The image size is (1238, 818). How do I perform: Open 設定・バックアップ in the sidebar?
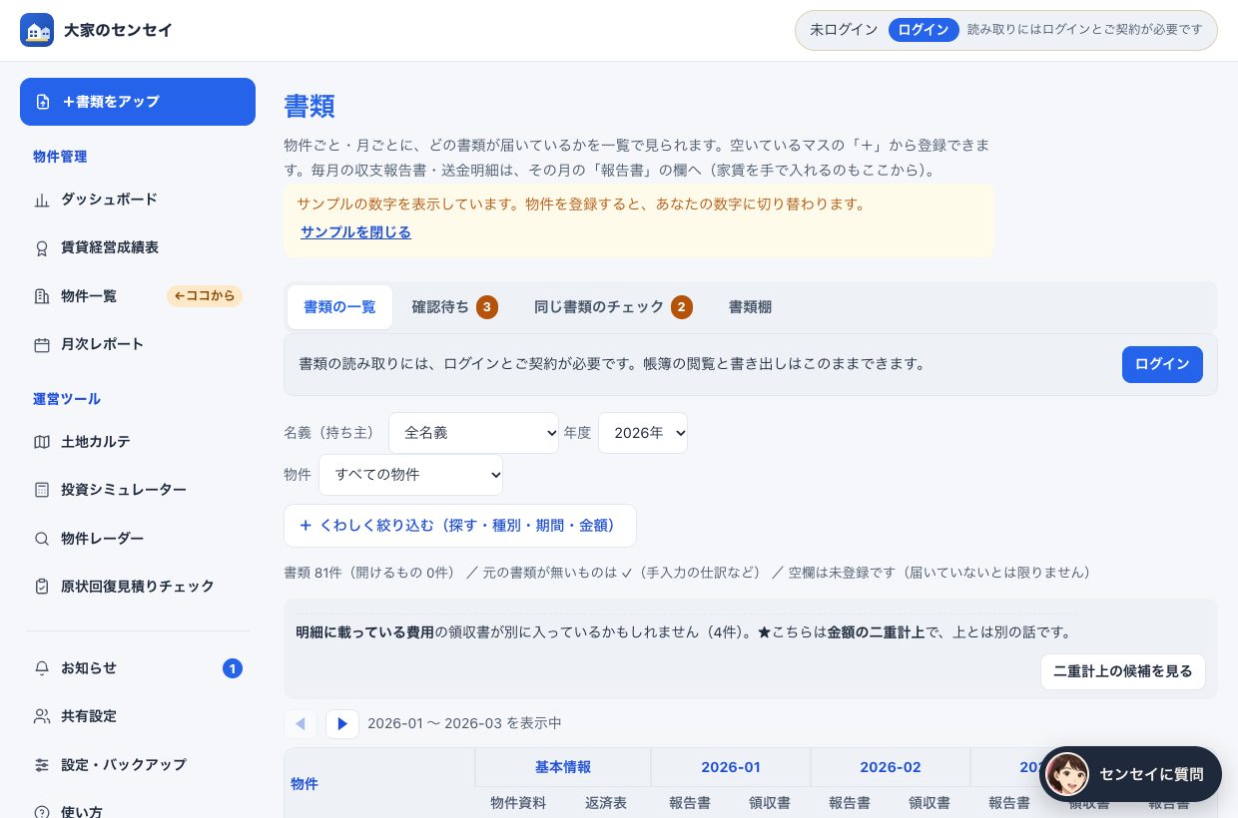tap(138, 765)
